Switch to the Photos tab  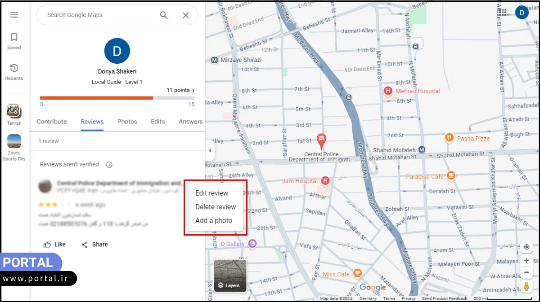127,122
